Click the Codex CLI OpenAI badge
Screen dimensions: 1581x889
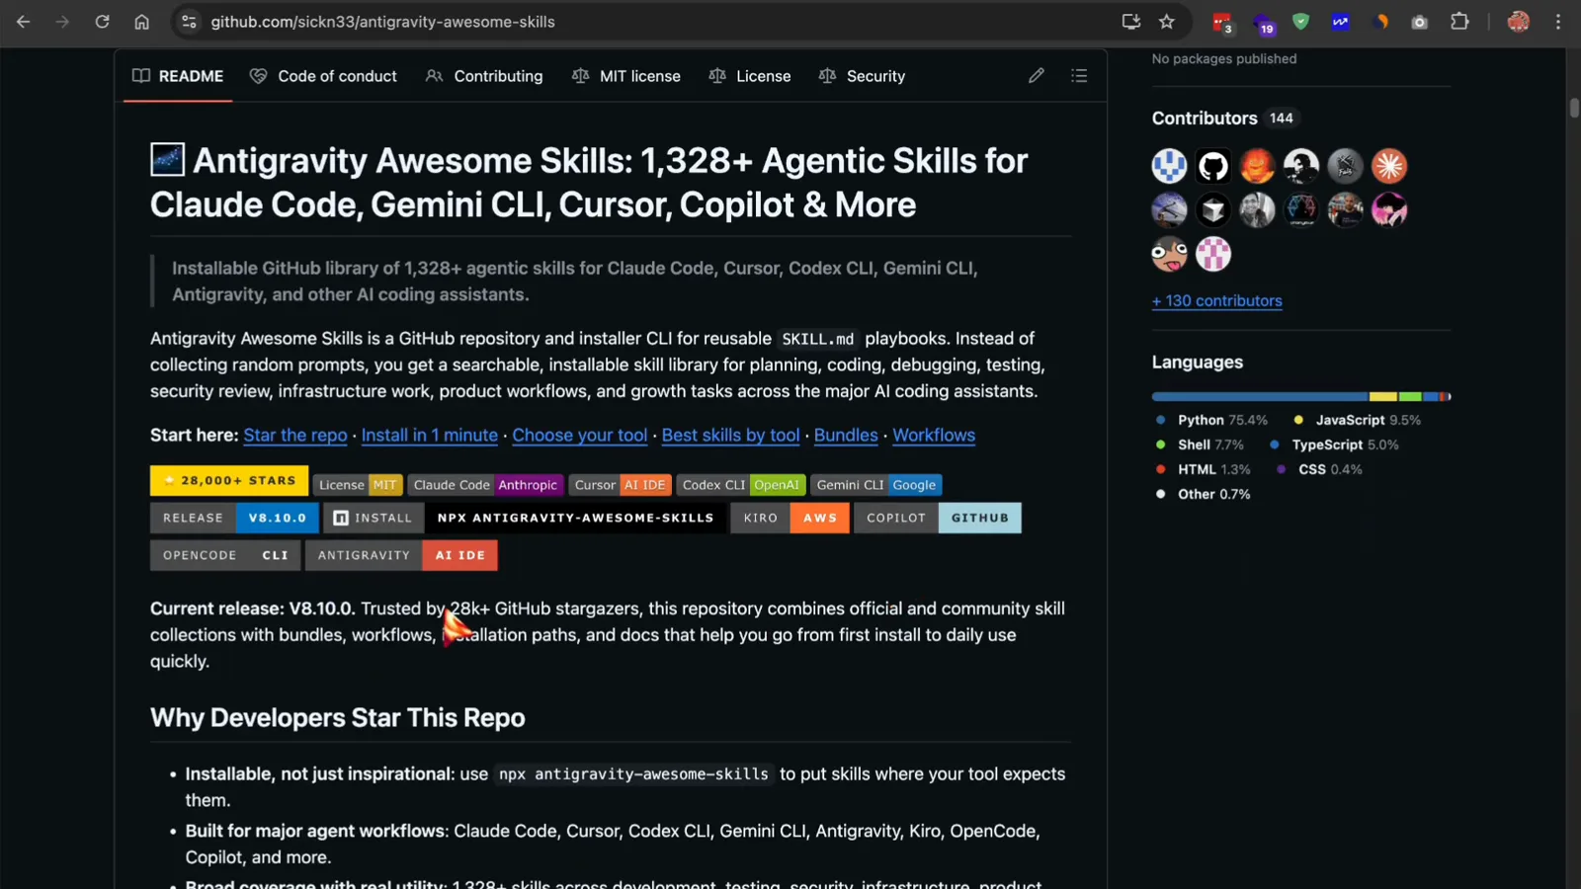pyautogui.click(x=741, y=485)
